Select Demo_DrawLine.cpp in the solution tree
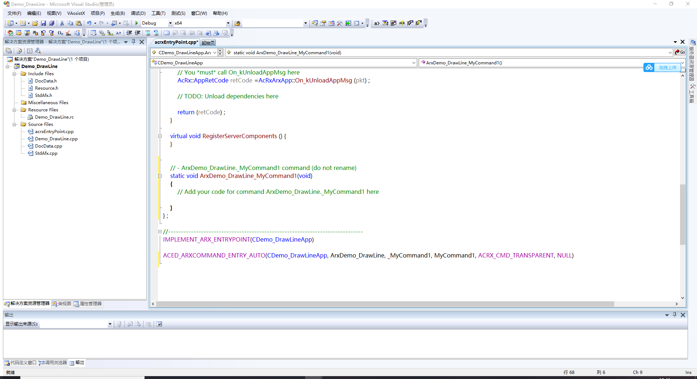This screenshot has height=379, width=697. 56,139
